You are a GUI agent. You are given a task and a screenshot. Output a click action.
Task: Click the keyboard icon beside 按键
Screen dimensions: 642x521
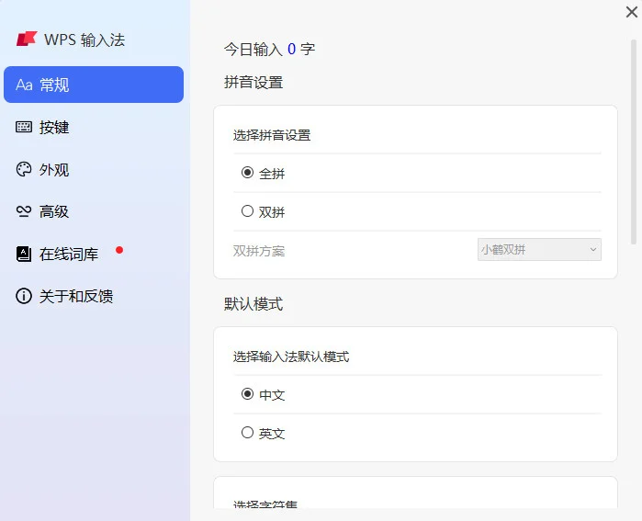click(x=24, y=127)
